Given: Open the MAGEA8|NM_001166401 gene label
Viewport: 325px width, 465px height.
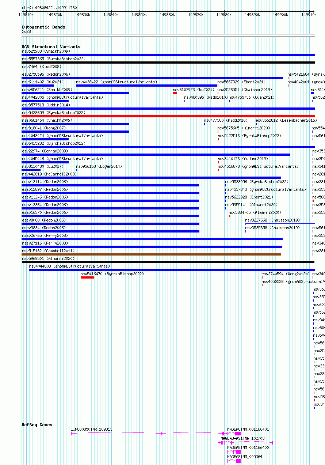Looking at the screenshot, I should pyautogui.click(x=248, y=429).
